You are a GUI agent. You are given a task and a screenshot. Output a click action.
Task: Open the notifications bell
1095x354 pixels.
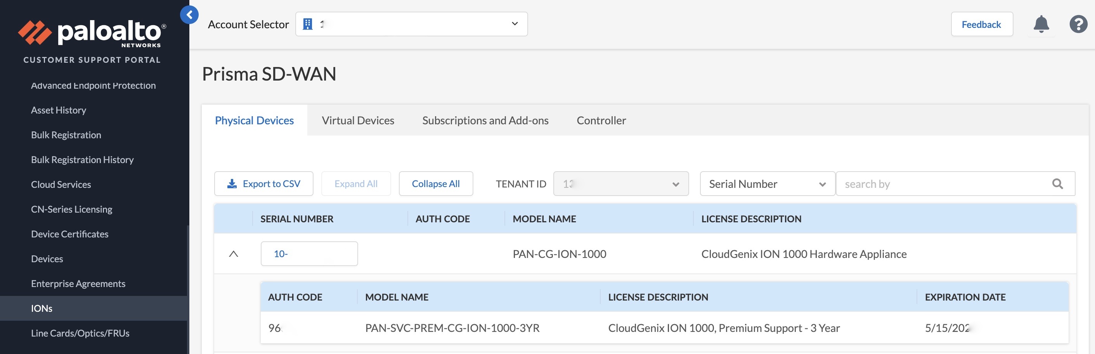point(1041,24)
